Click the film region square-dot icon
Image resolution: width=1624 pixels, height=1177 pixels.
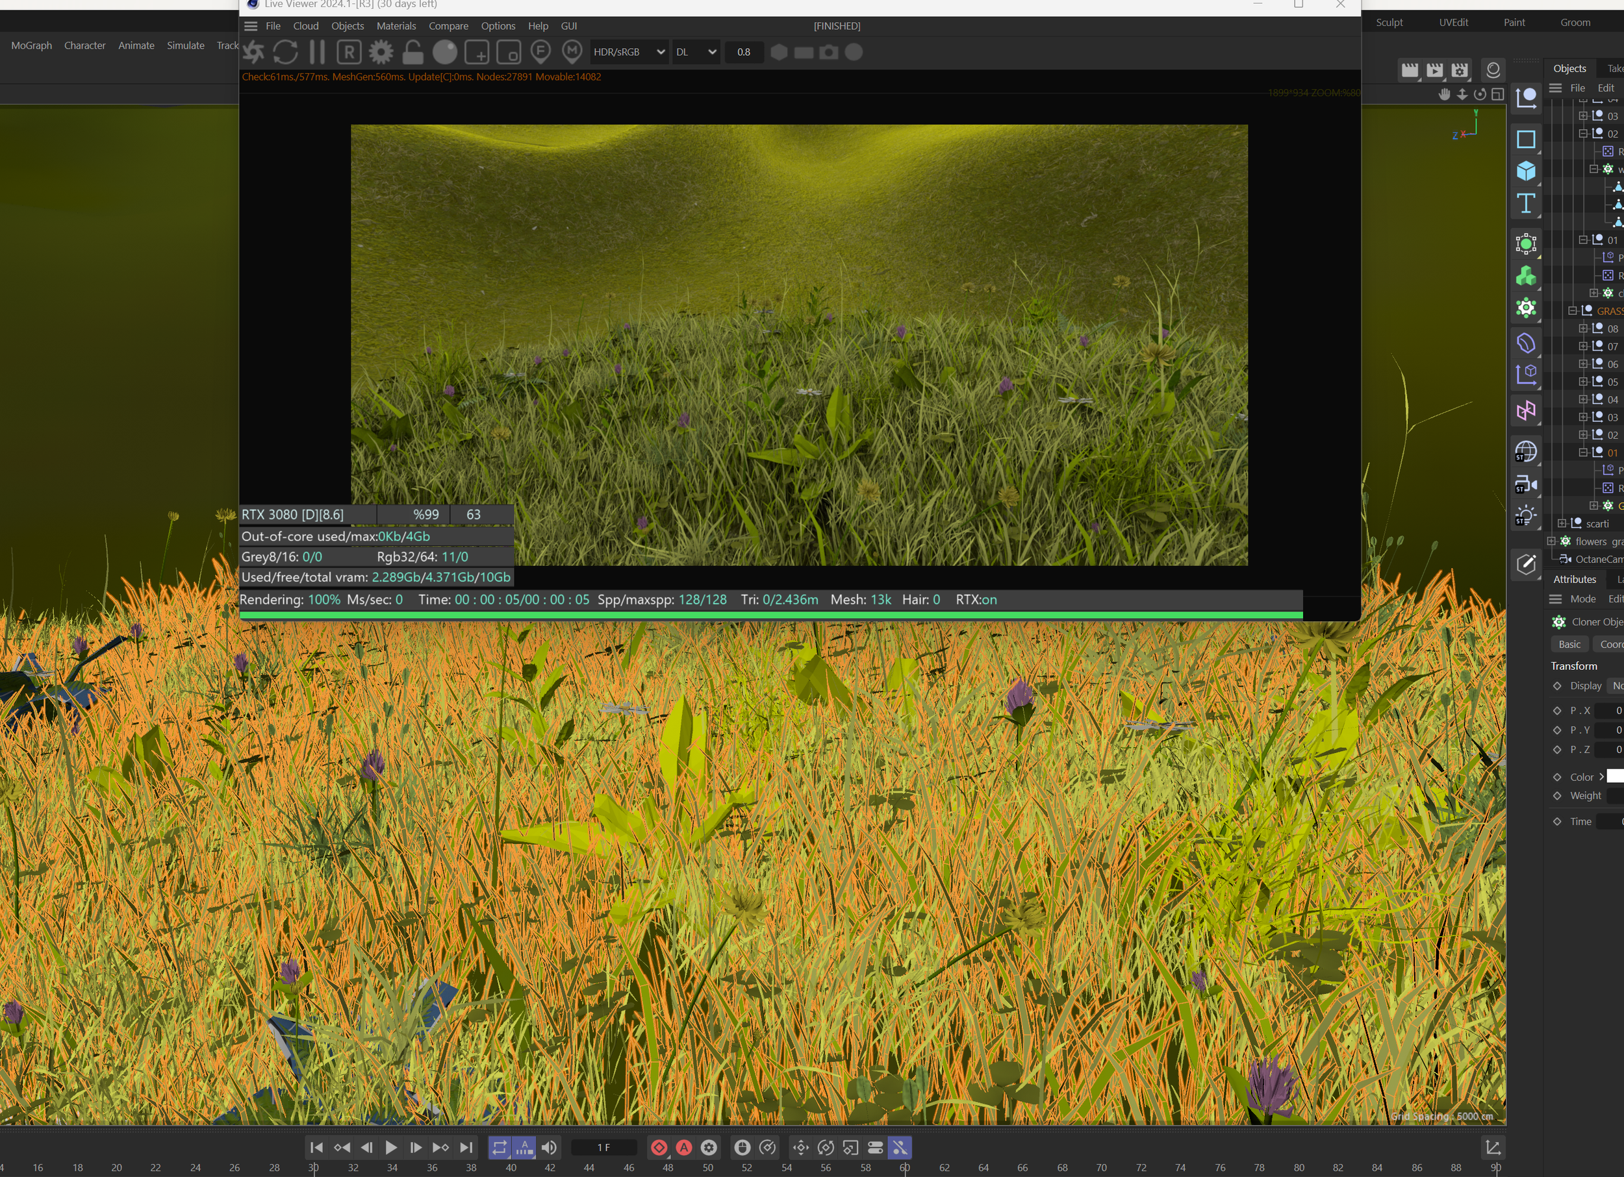[509, 52]
